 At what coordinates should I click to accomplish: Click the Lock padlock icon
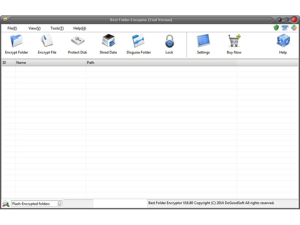pyautogui.click(x=169, y=41)
